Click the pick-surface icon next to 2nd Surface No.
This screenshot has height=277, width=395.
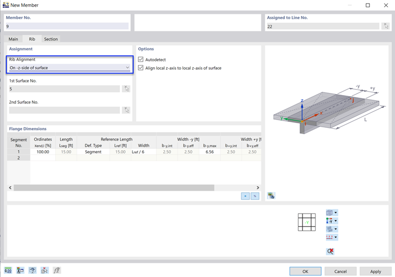pyautogui.click(x=126, y=110)
